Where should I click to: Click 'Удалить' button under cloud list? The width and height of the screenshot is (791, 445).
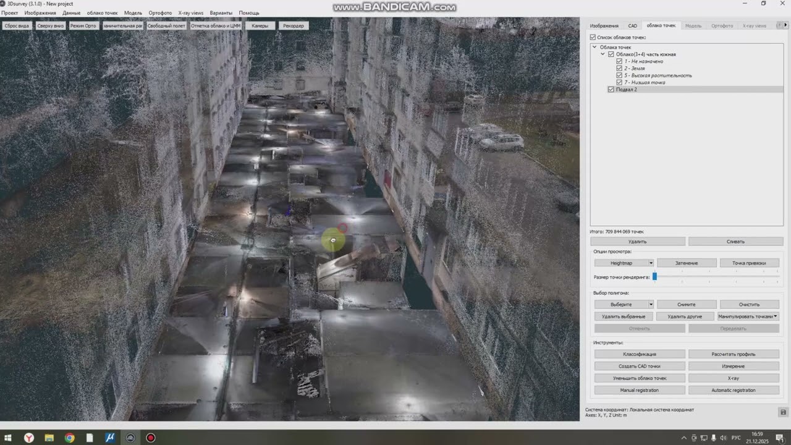(x=637, y=242)
